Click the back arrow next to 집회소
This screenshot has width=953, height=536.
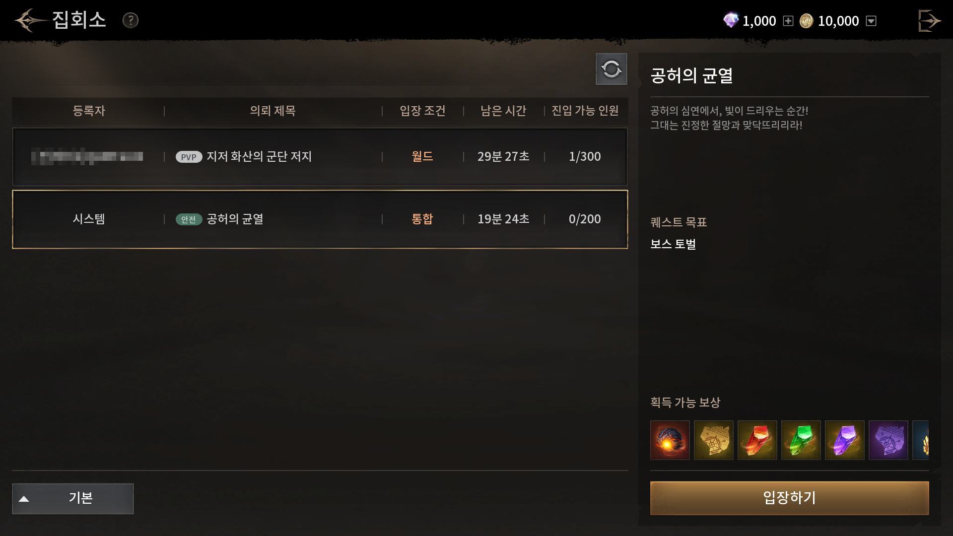[30, 20]
